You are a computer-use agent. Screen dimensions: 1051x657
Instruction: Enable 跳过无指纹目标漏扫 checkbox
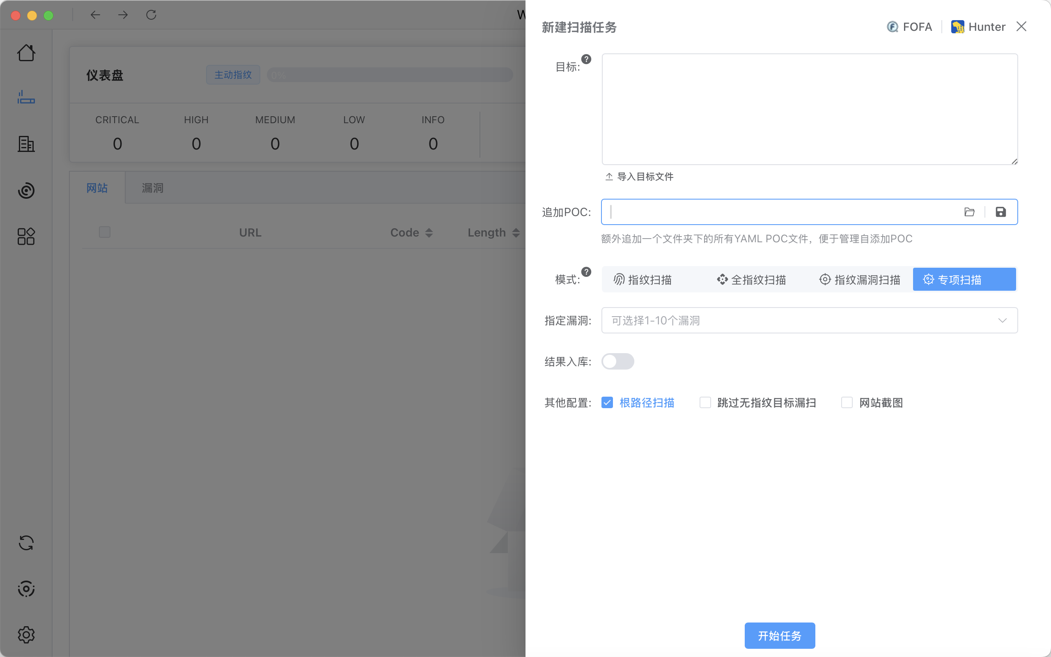pyautogui.click(x=705, y=403)
